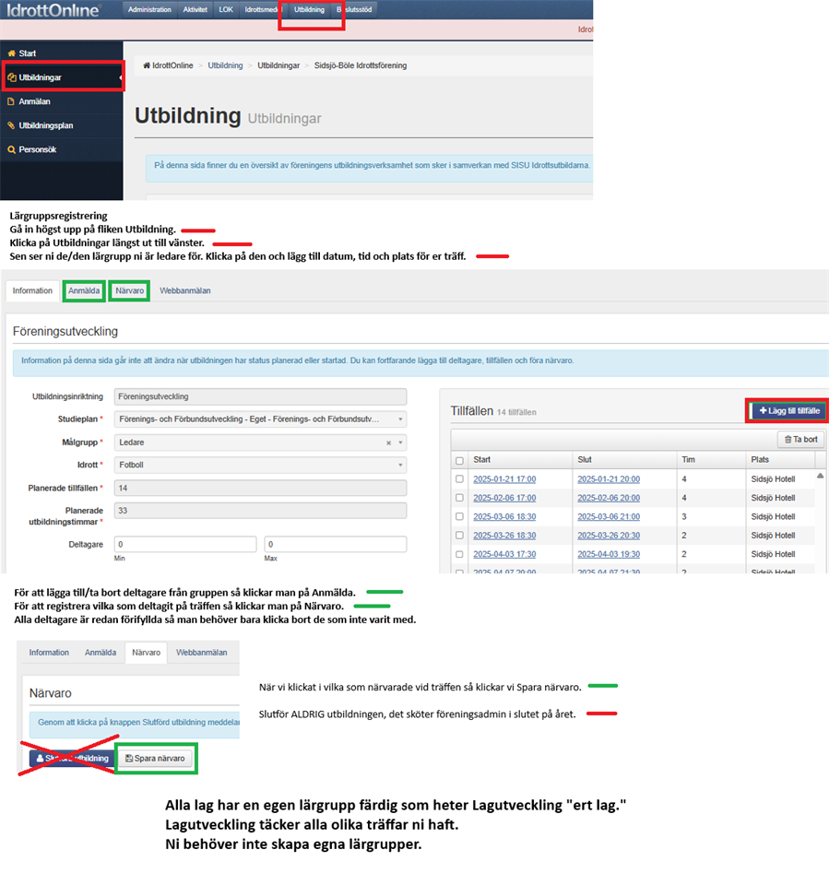Open Personsök via its magnifier icon
Viewport: 829px width, 885px height.
[x=11, y=149]
